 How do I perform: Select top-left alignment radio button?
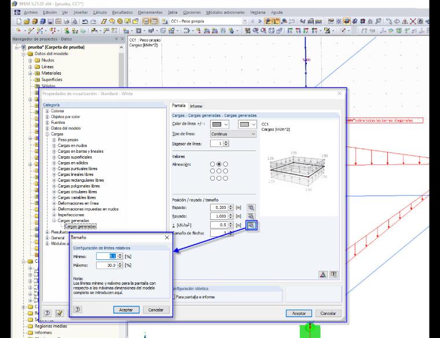212,164
